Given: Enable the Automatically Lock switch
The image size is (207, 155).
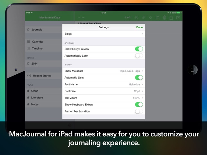Looking at the screenshot, I should (x=139, y=56).
